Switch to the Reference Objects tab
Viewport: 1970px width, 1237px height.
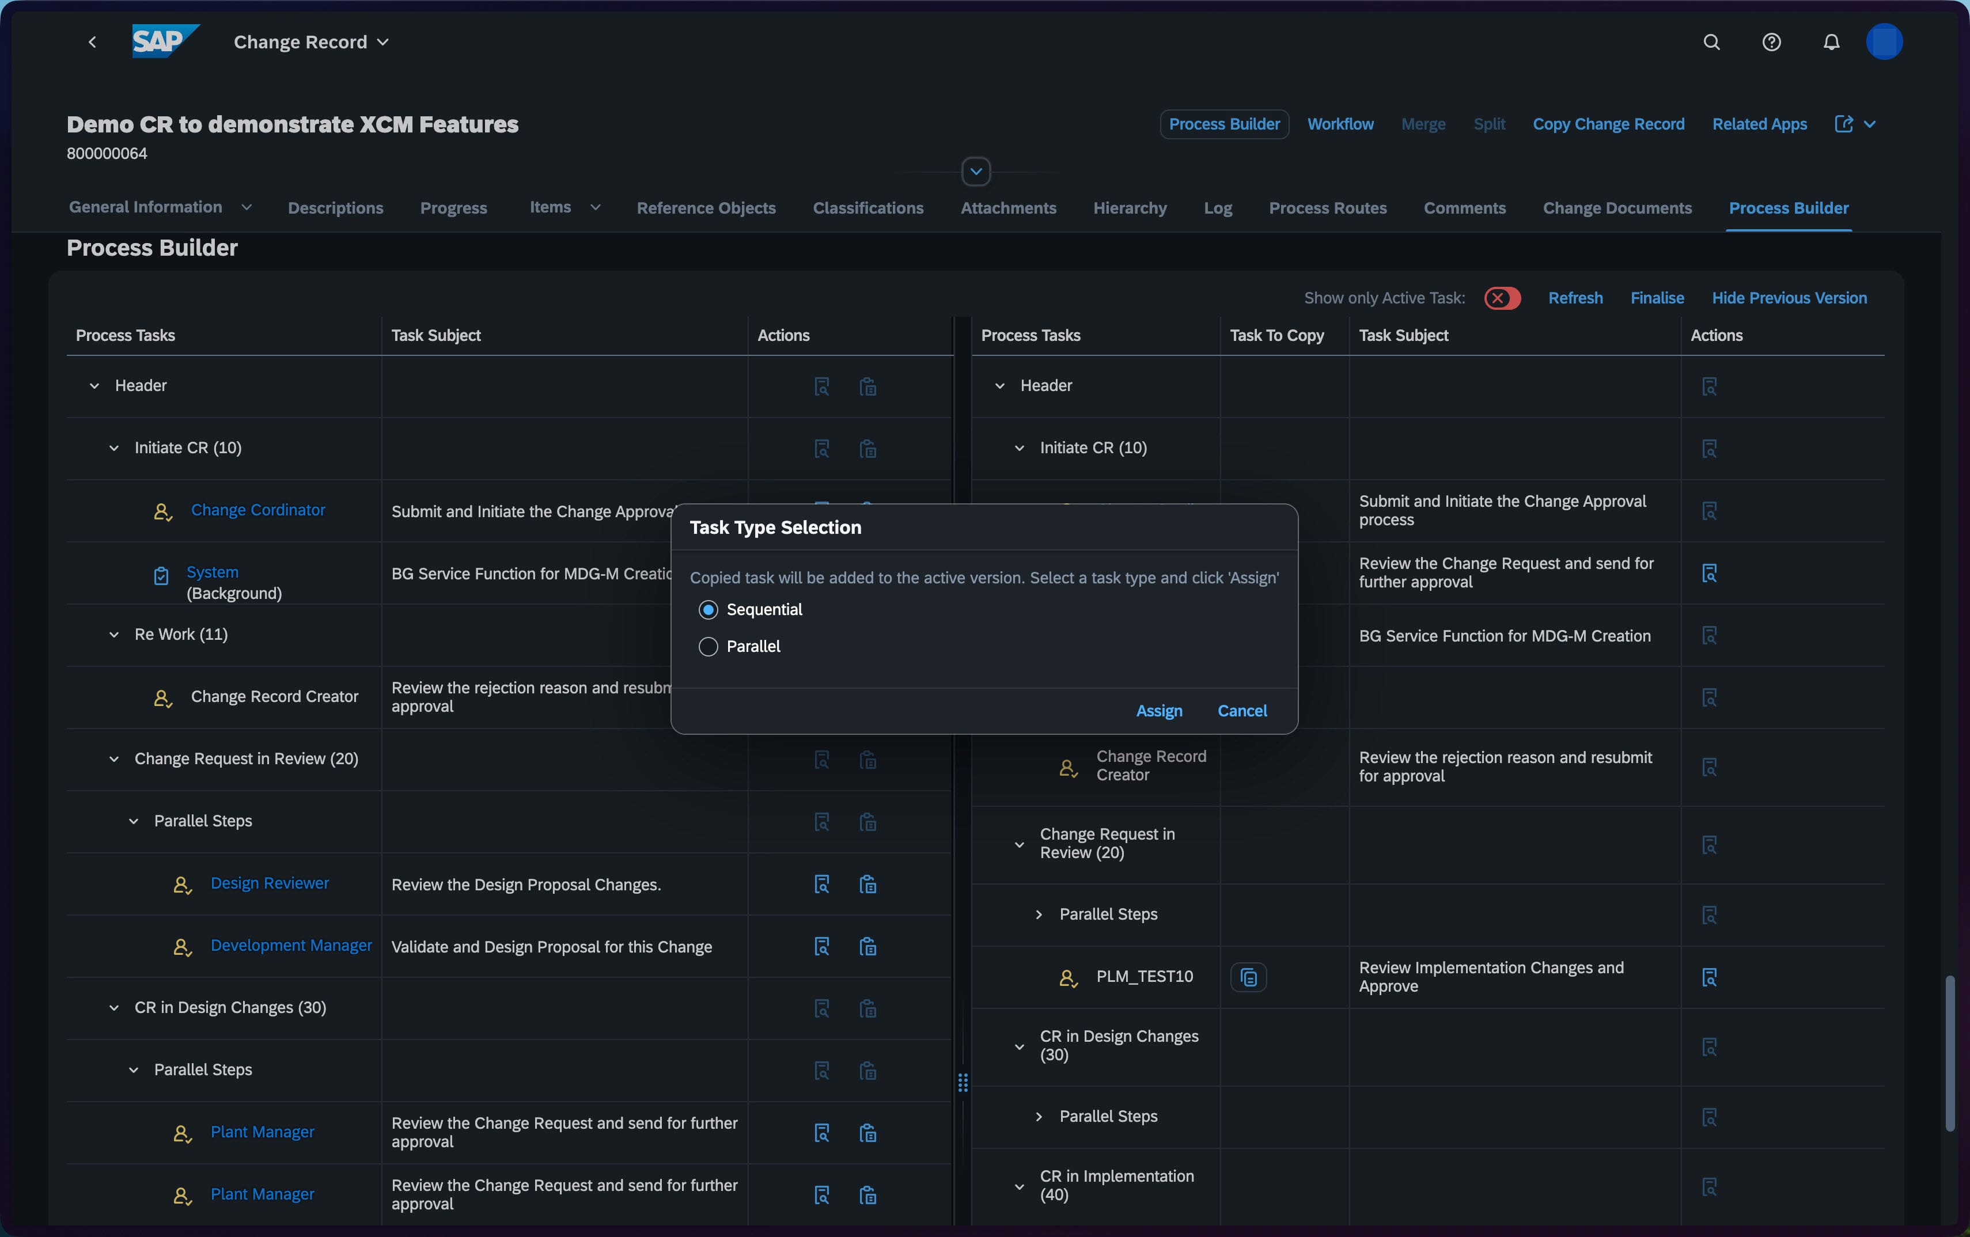point(706,208)
